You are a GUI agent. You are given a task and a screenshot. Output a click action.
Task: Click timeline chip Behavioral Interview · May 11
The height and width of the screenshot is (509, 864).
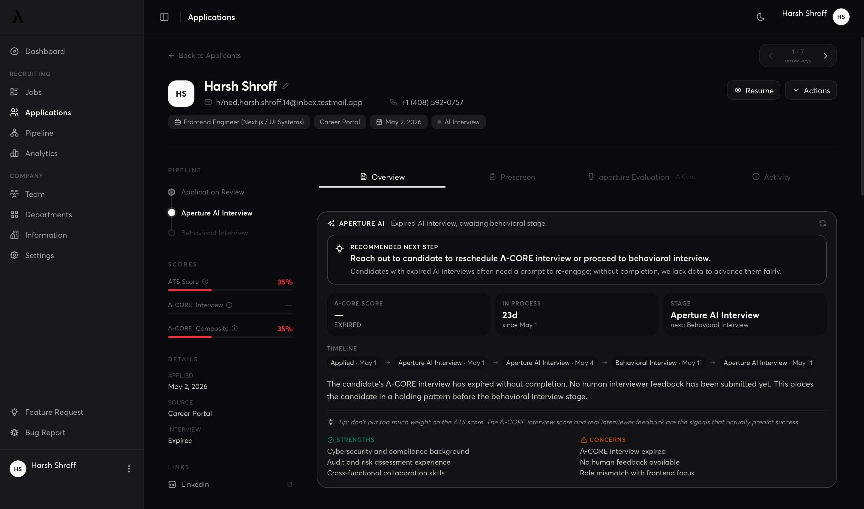(x=658, y=363)
